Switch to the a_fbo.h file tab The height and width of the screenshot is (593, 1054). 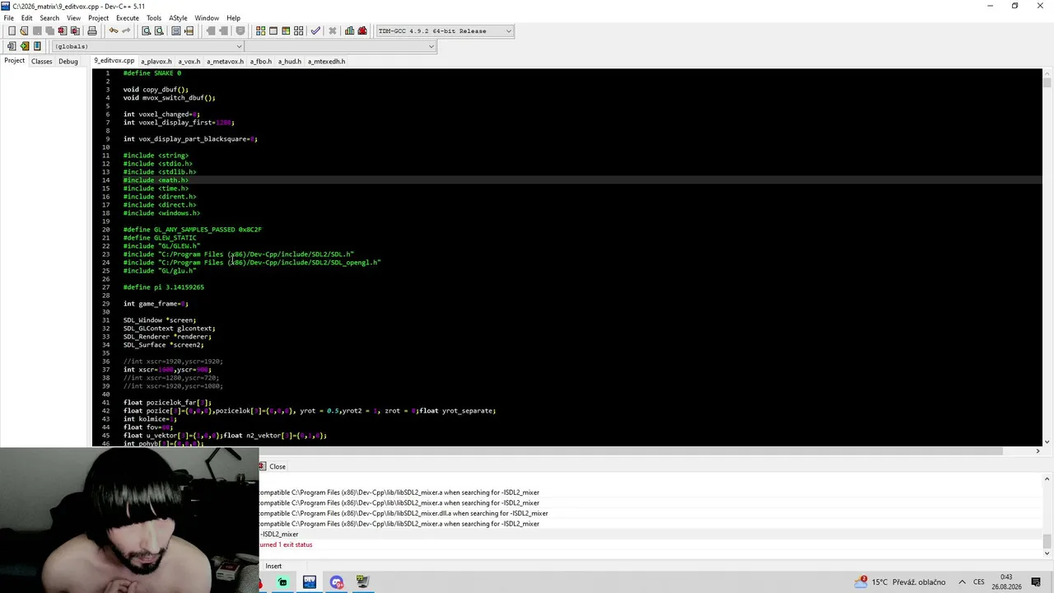(x=261, y=62)
